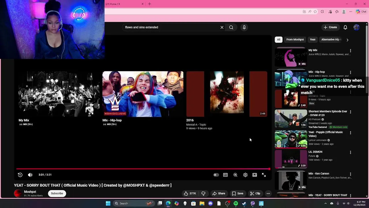This screenshot has width=369, height=208.
Task: Open the browser extensions puzzle icon
Action: click(x=322, y=12)
